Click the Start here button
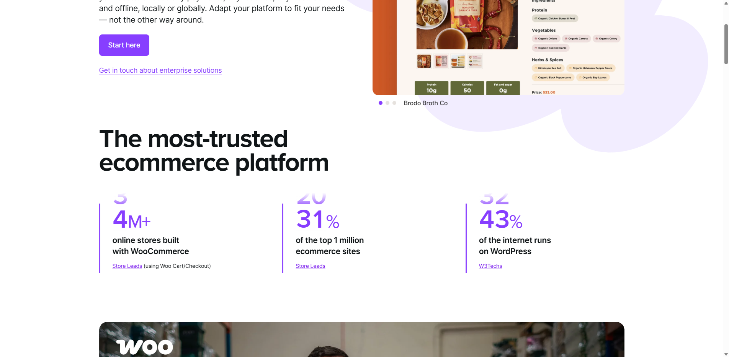Screen dimensions: 729x357 tap(124, 45)
